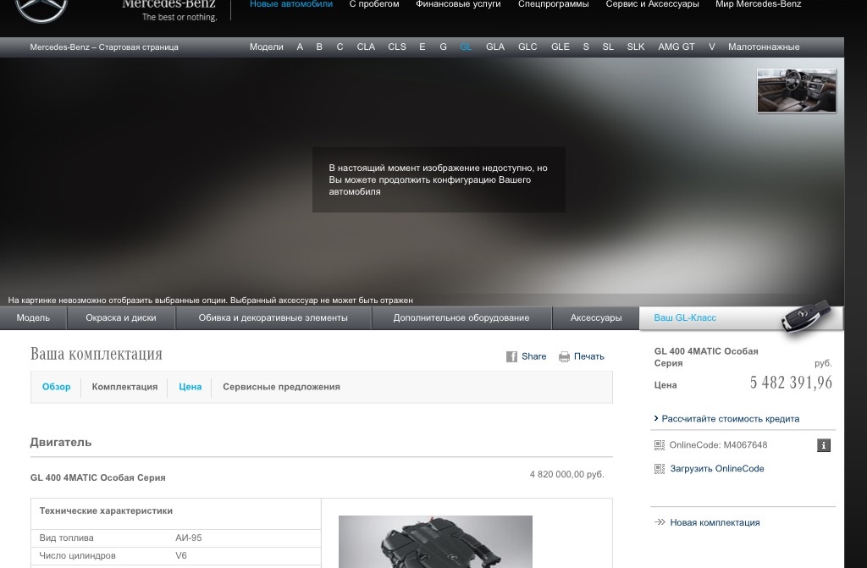Open Малотоннажные vehicles
The width and height of the screenshot is (867, 568).
tap(764, 47)
